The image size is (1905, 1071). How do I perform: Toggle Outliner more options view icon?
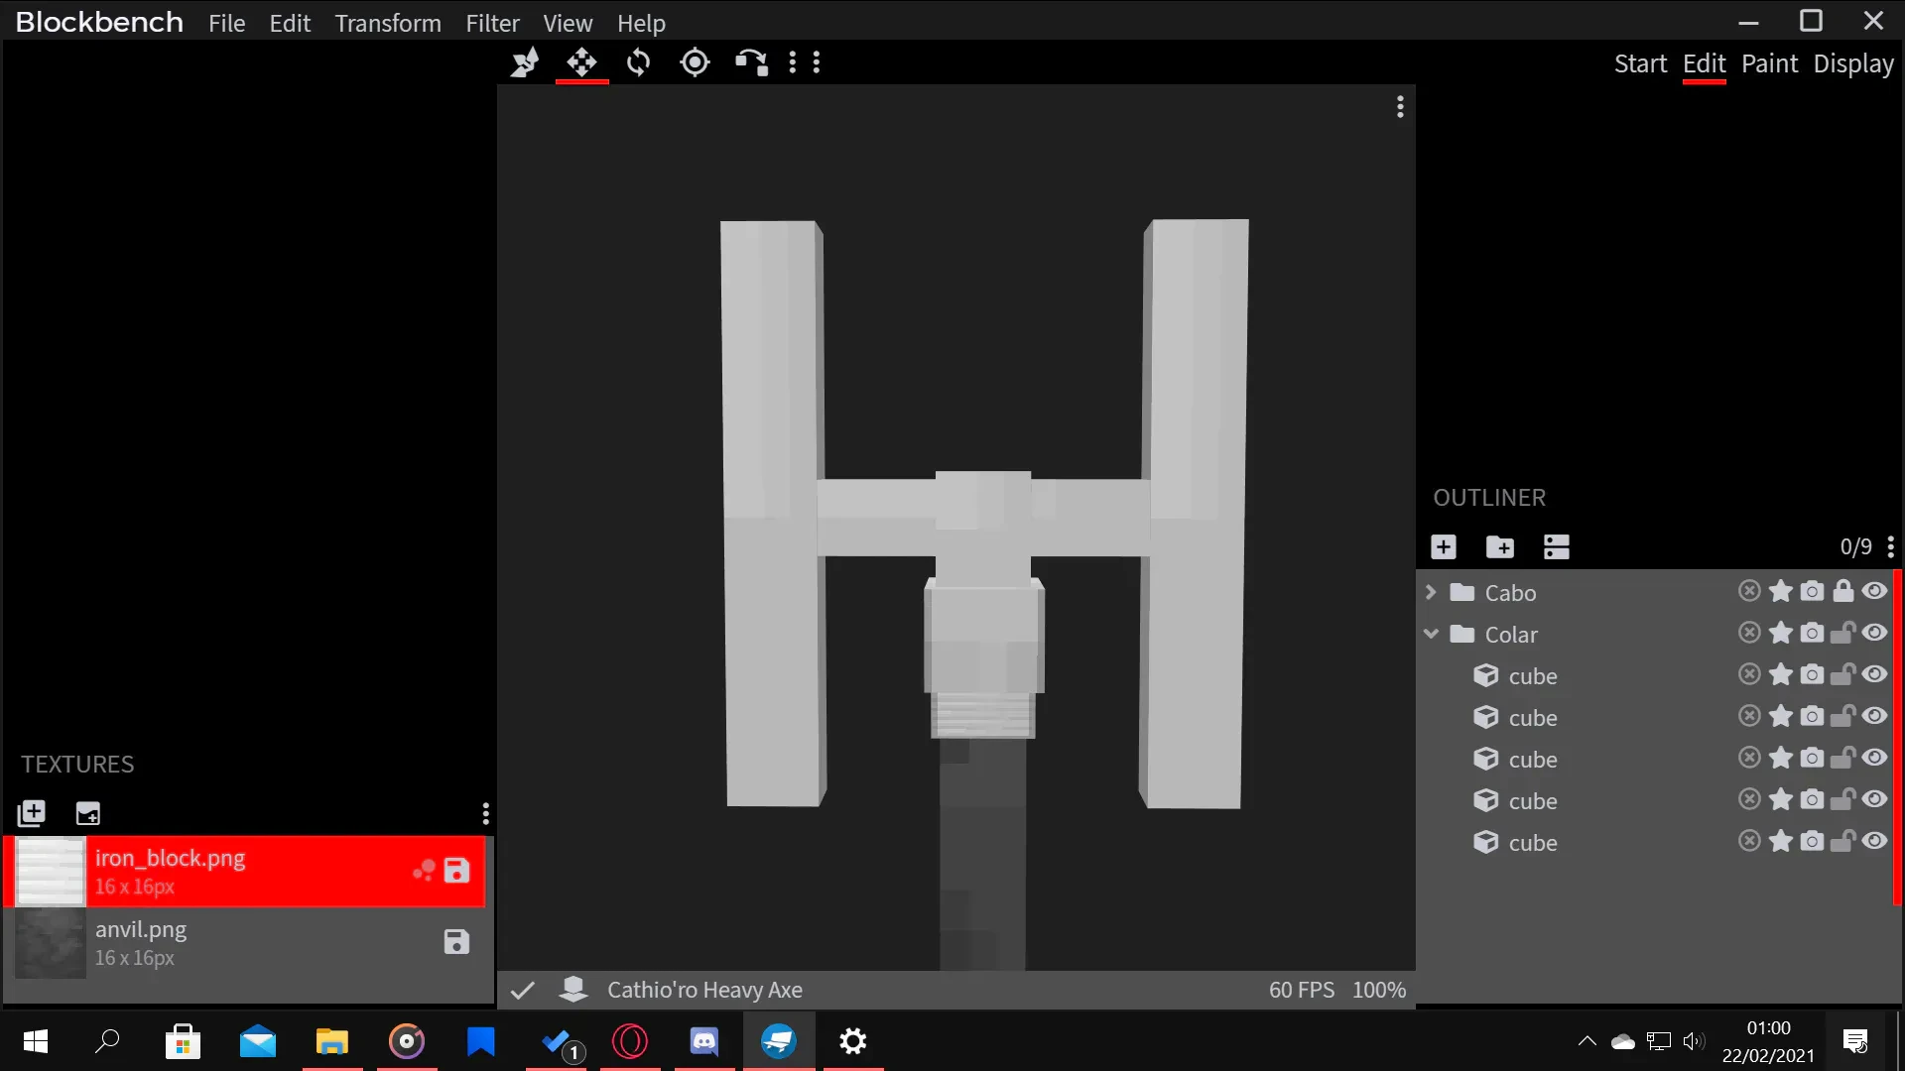tap(1557, 546)
